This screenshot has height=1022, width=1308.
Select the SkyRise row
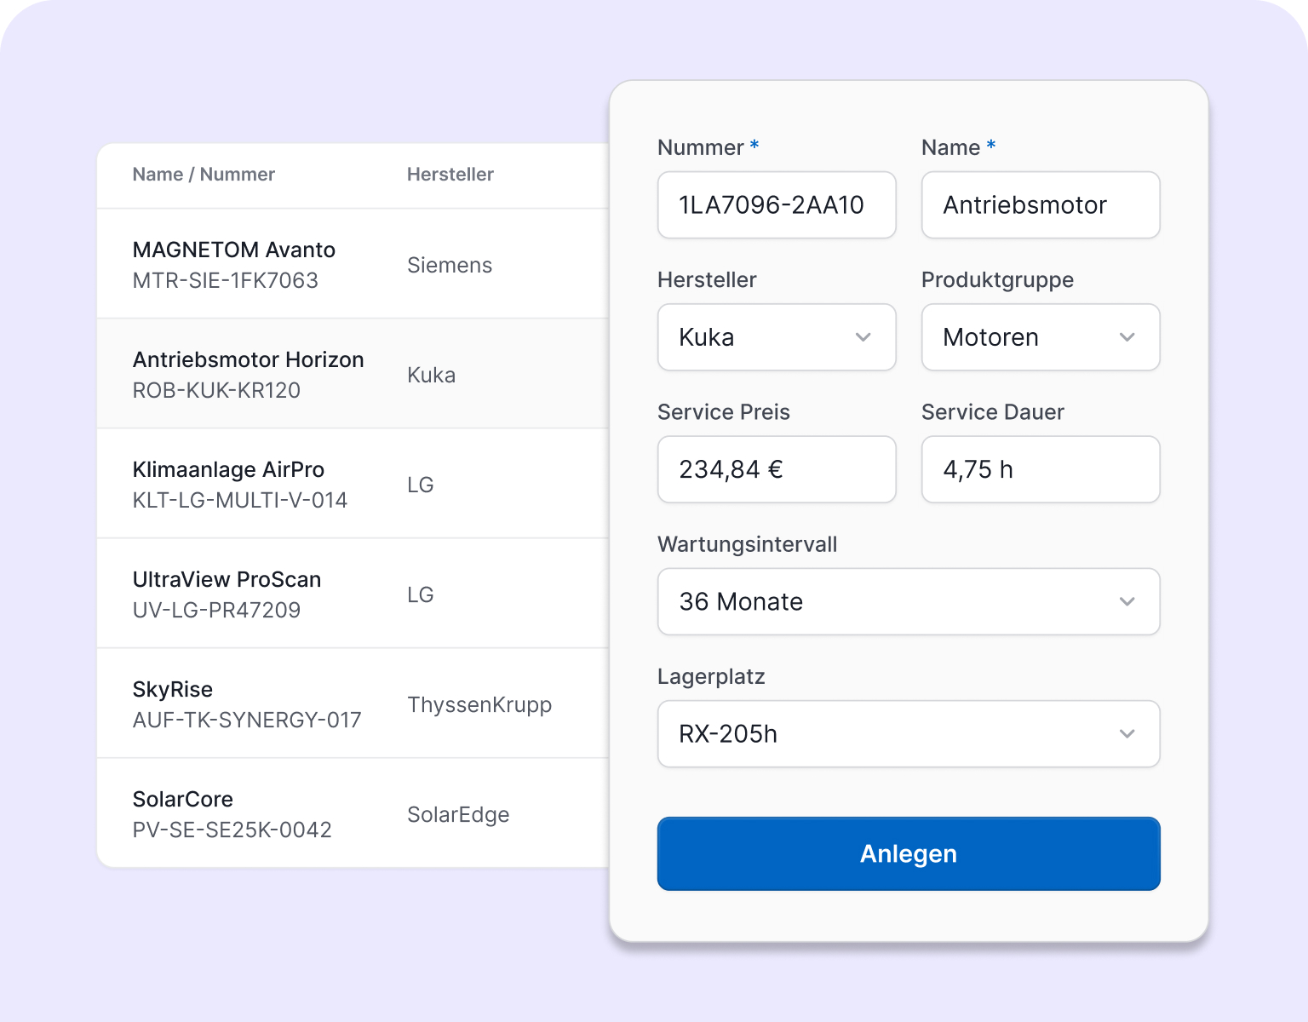click(353, 703)
